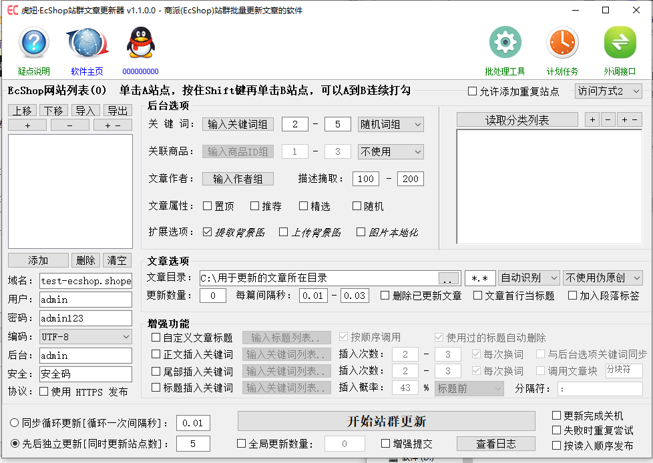Click the 上移 button
This screenshot has width=653, height=463.
coord(23,110)
